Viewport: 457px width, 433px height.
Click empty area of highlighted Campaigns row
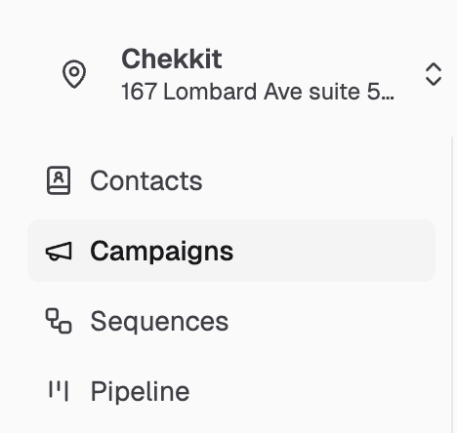334,251
